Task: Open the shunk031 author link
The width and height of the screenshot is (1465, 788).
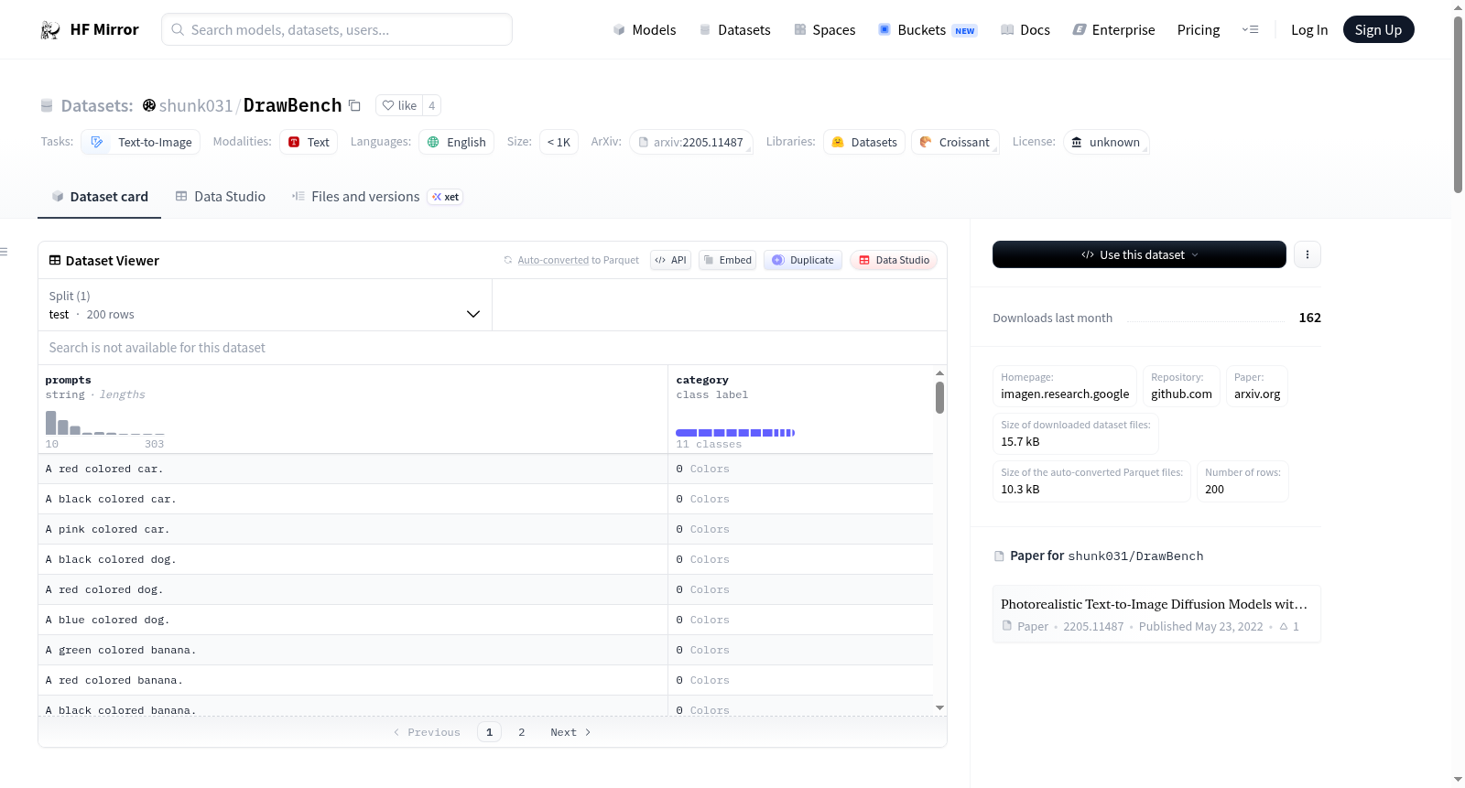Action: coord(196,105)
